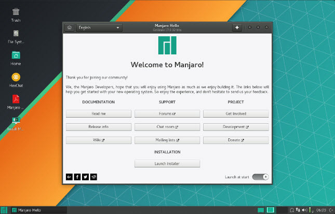Click the 'Thank you for joining our community!' text

97,77
